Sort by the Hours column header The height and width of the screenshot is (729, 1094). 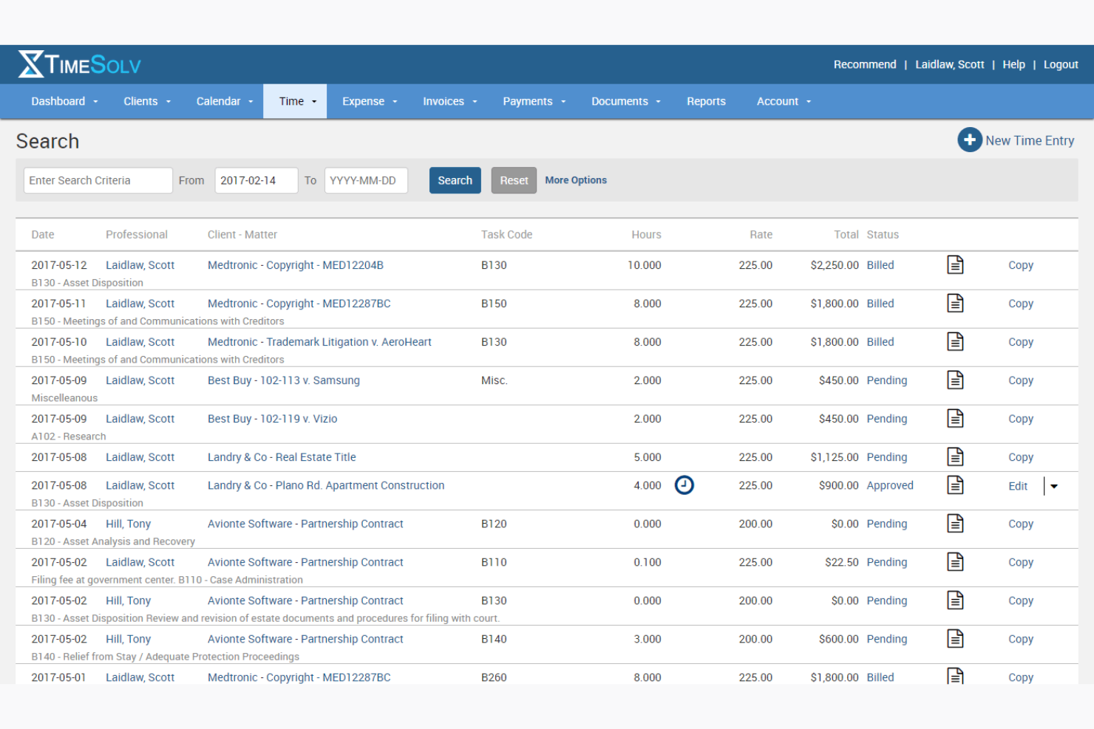(646, 234)
